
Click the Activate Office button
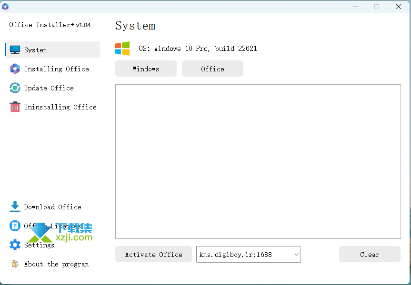(x=154, y=255)
